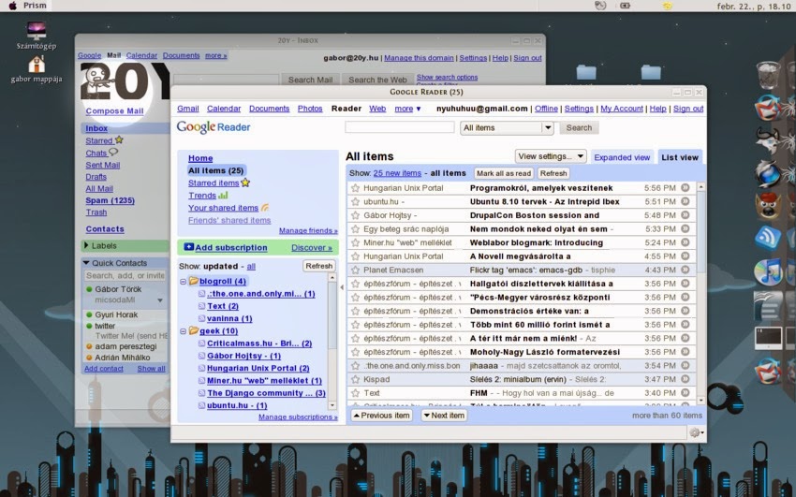The width and height of the screenshot is (796, 497).
Task: Star the Gábor Hojtsy DrupalCon item
Action: [x=355, y=215]
